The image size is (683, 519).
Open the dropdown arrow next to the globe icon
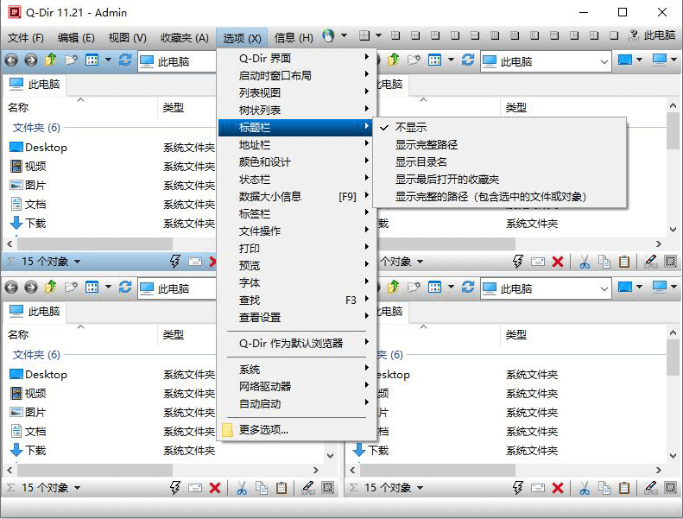coord(344,35)
